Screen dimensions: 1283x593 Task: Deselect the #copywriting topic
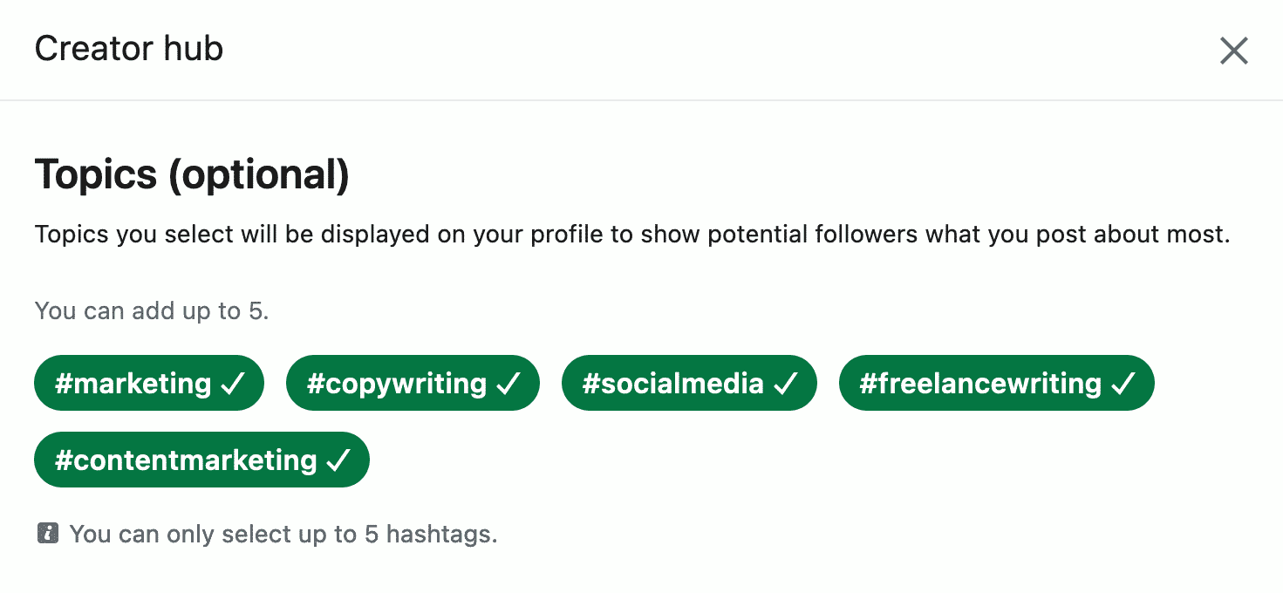[x=413, y=382]
